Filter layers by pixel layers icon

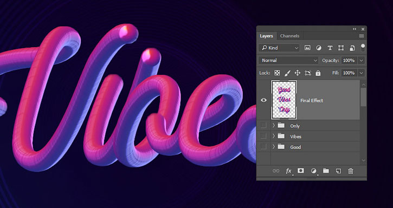click(307, 48)
